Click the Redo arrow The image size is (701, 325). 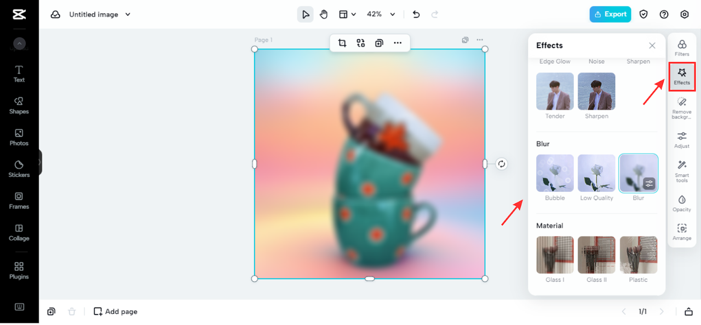point(435,14)
